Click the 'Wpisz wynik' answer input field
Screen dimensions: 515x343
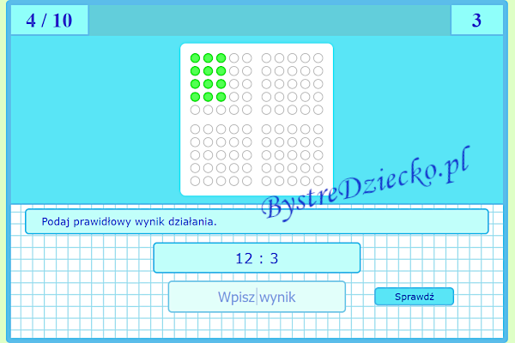point(257,297)
